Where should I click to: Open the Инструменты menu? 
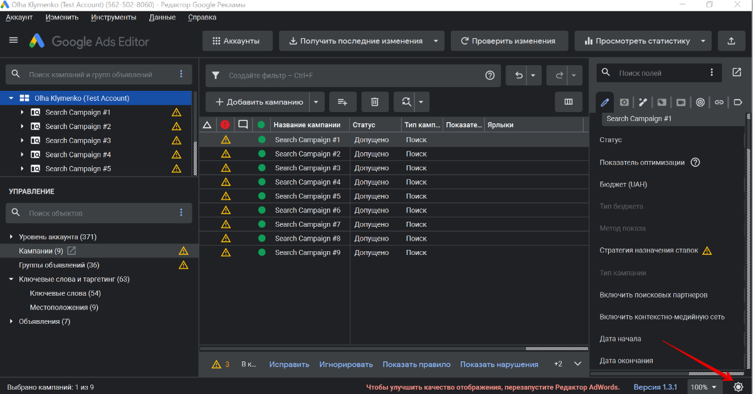(x=113, y=18)
